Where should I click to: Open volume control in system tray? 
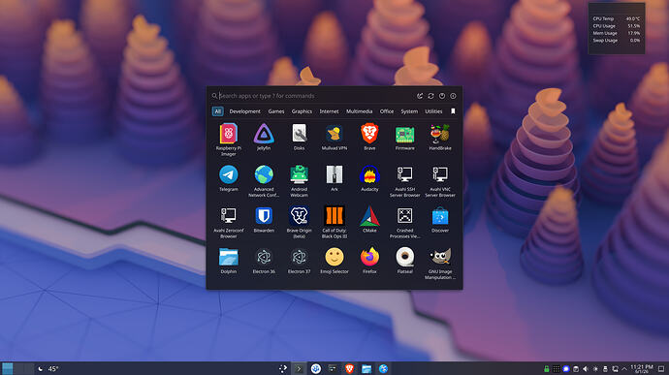tap(586, 369)
